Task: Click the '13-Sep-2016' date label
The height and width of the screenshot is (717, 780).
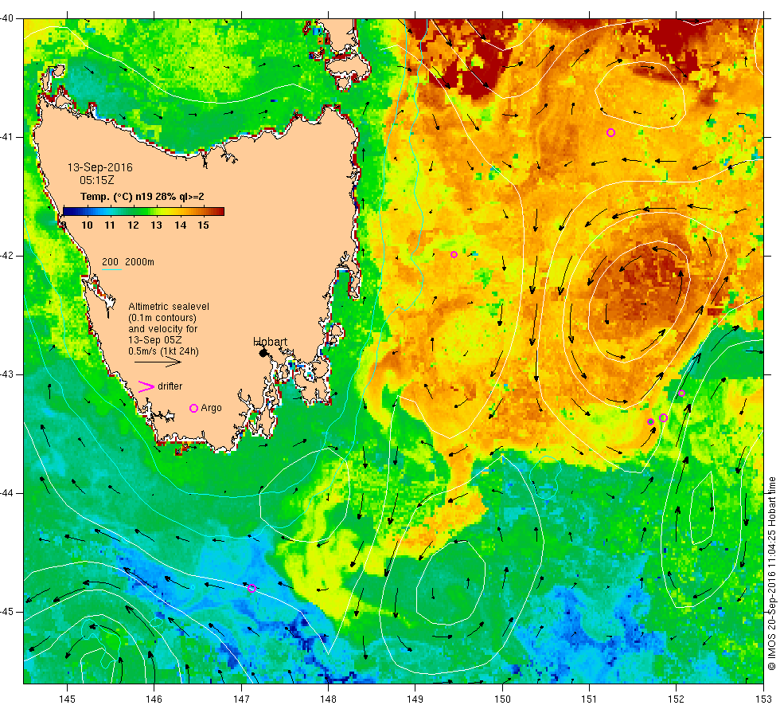Action: [100, 167]
